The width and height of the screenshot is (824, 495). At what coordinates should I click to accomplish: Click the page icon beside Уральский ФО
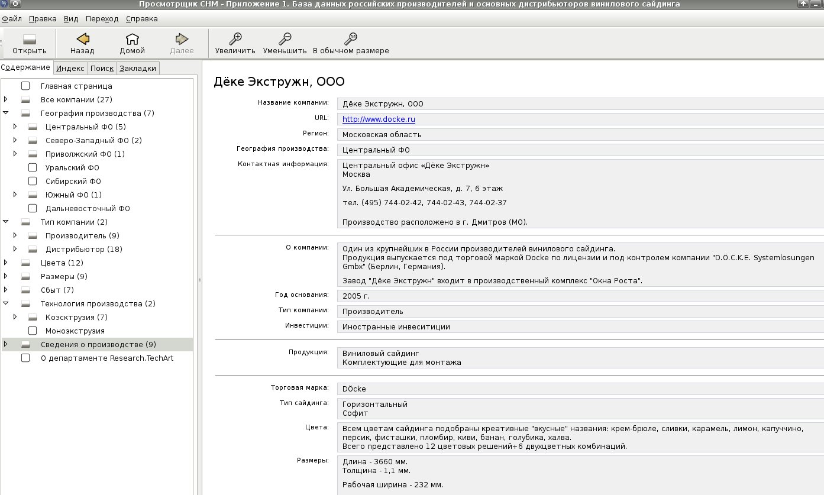pos(33,167)
